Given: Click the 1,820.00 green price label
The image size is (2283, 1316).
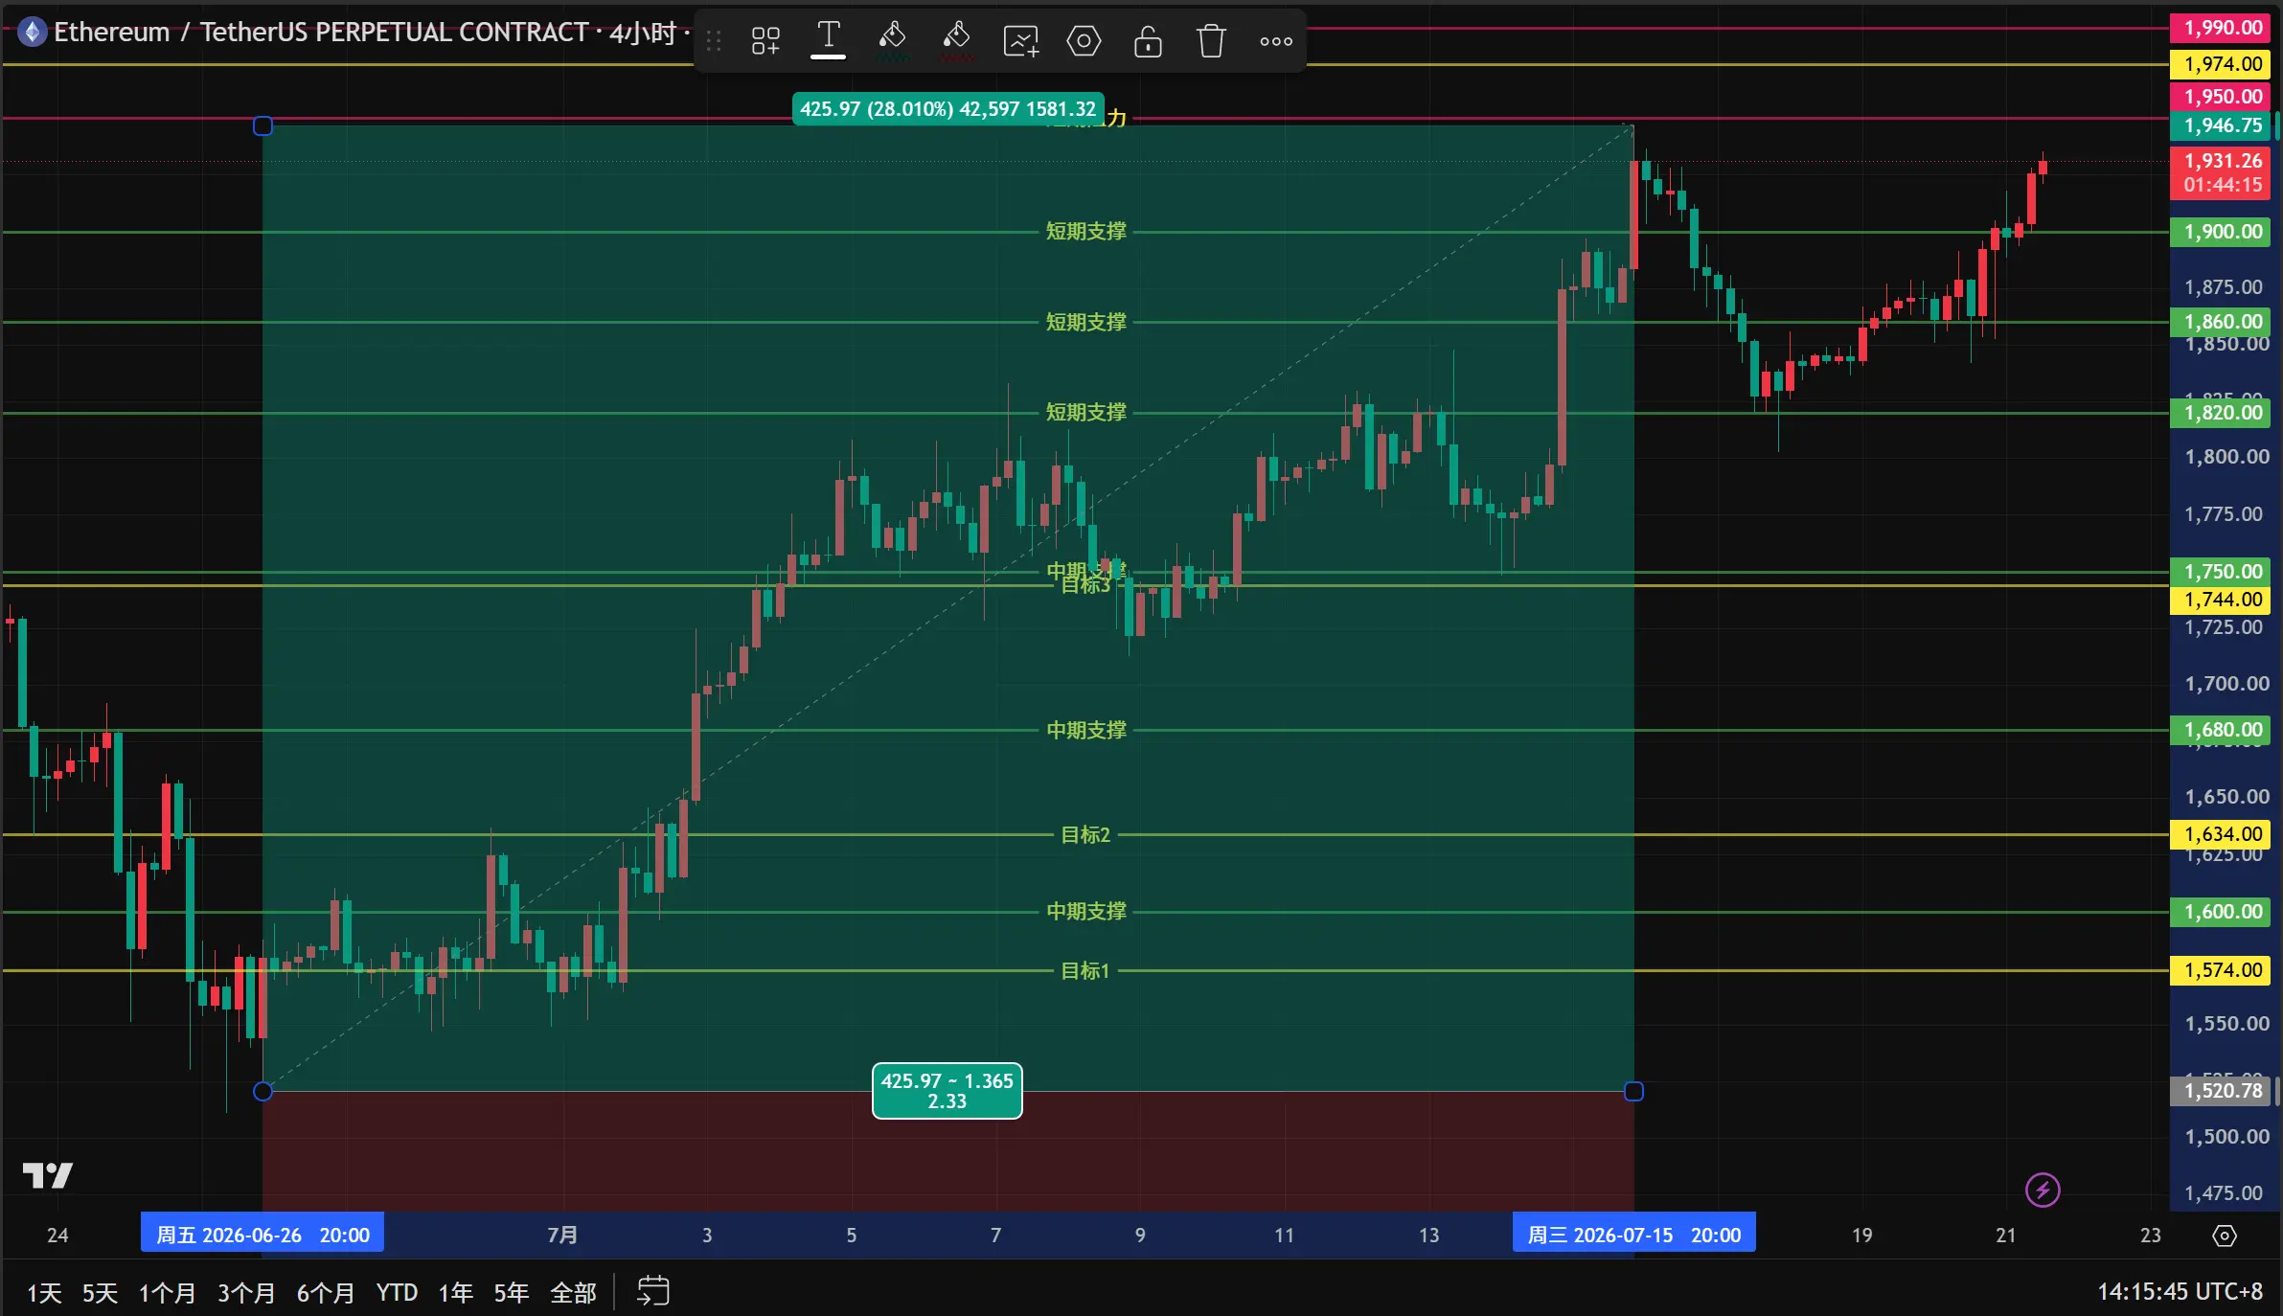Looking at the screenshot, I should pyautogui.click(x=2222, y=413).
